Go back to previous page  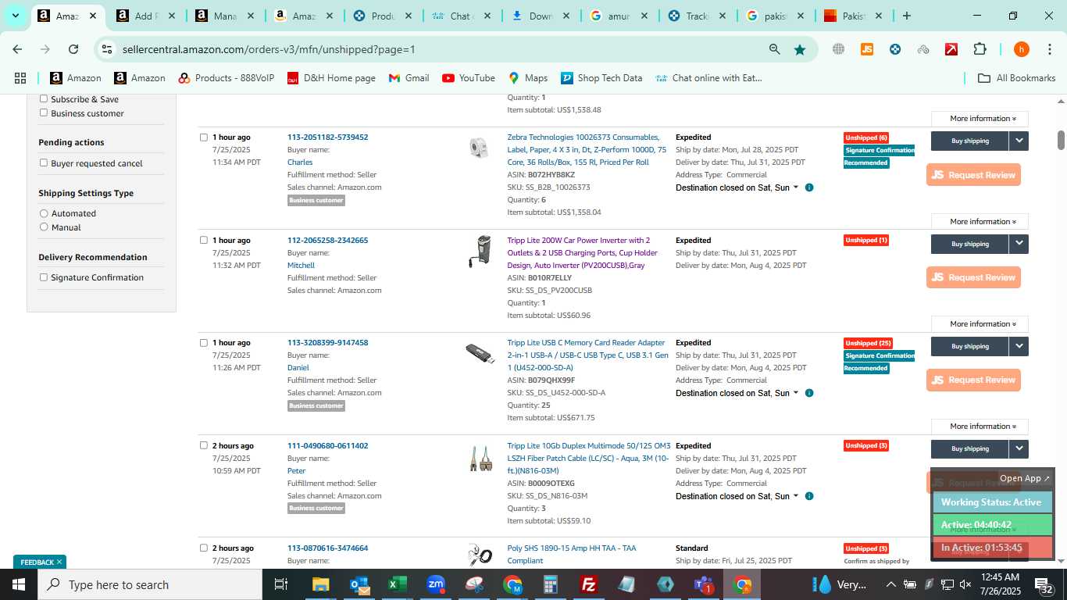[17, 49]
